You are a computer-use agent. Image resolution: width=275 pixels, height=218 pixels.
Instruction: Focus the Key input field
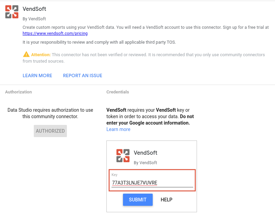click(152, 183)
